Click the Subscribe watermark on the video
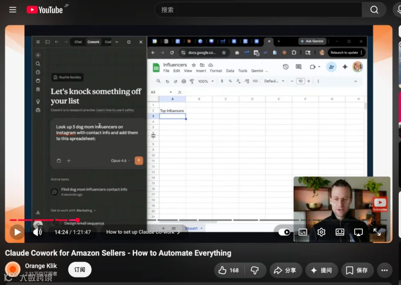Image resolution: width=401 pixels, height=285 pixels. pos(380,204)
